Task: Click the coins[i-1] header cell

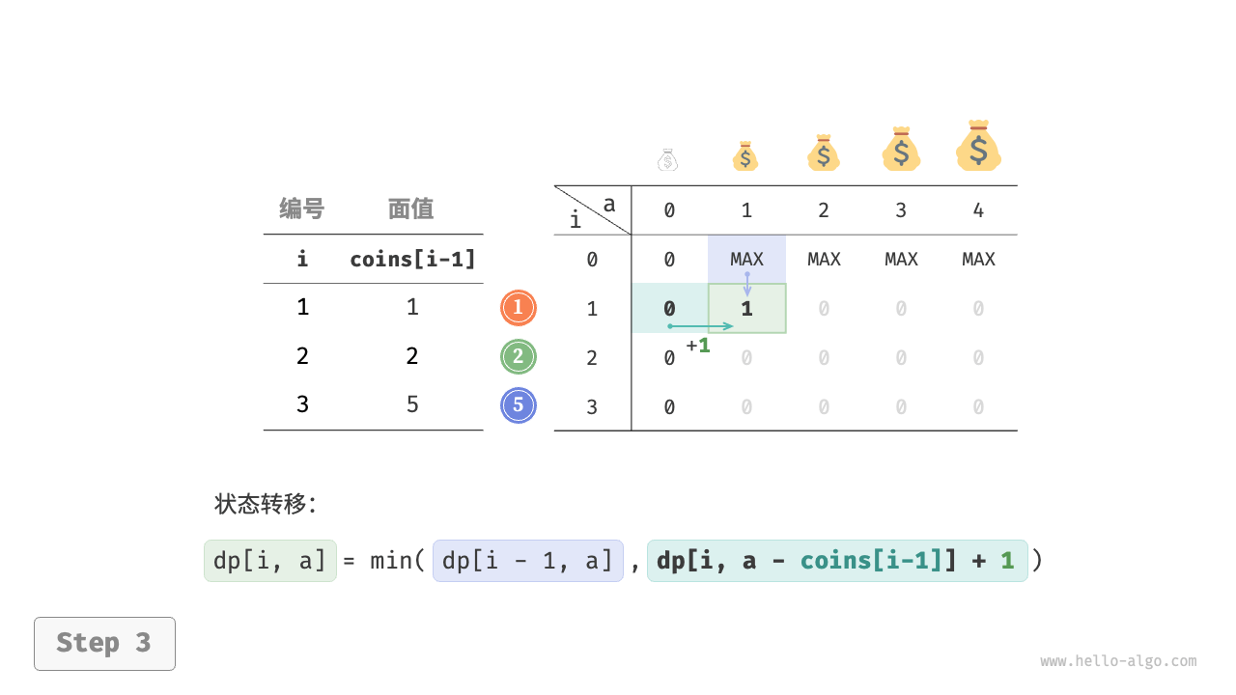Action: point(412,260)
